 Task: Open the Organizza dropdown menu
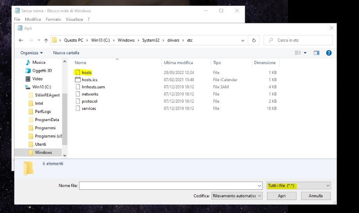coord(31,53)
